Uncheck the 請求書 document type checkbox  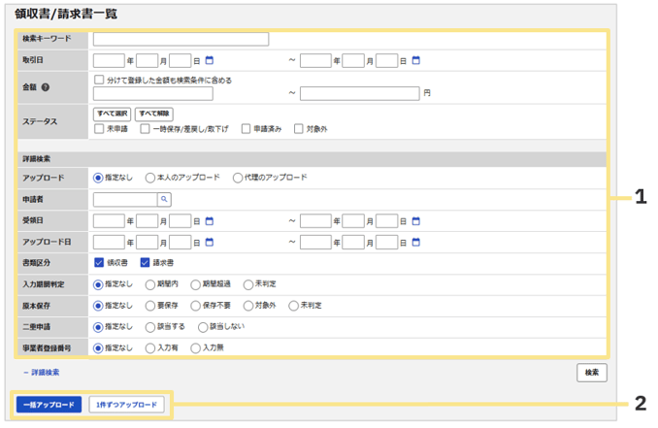click(146, 263)
